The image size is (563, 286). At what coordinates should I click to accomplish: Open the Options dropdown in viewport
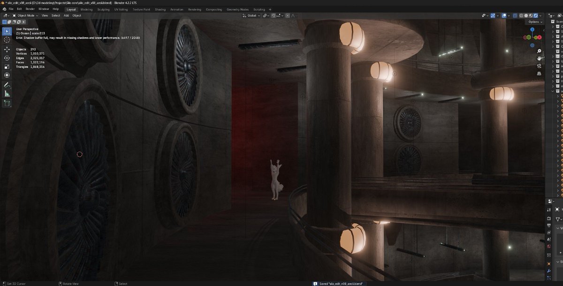pyautogui.click(x=535, y=22)
